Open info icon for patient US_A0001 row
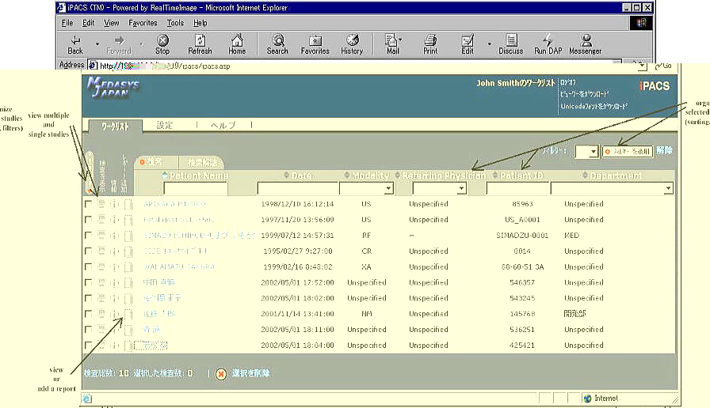This screenshot has height=408, width=710. coord(114,220)
